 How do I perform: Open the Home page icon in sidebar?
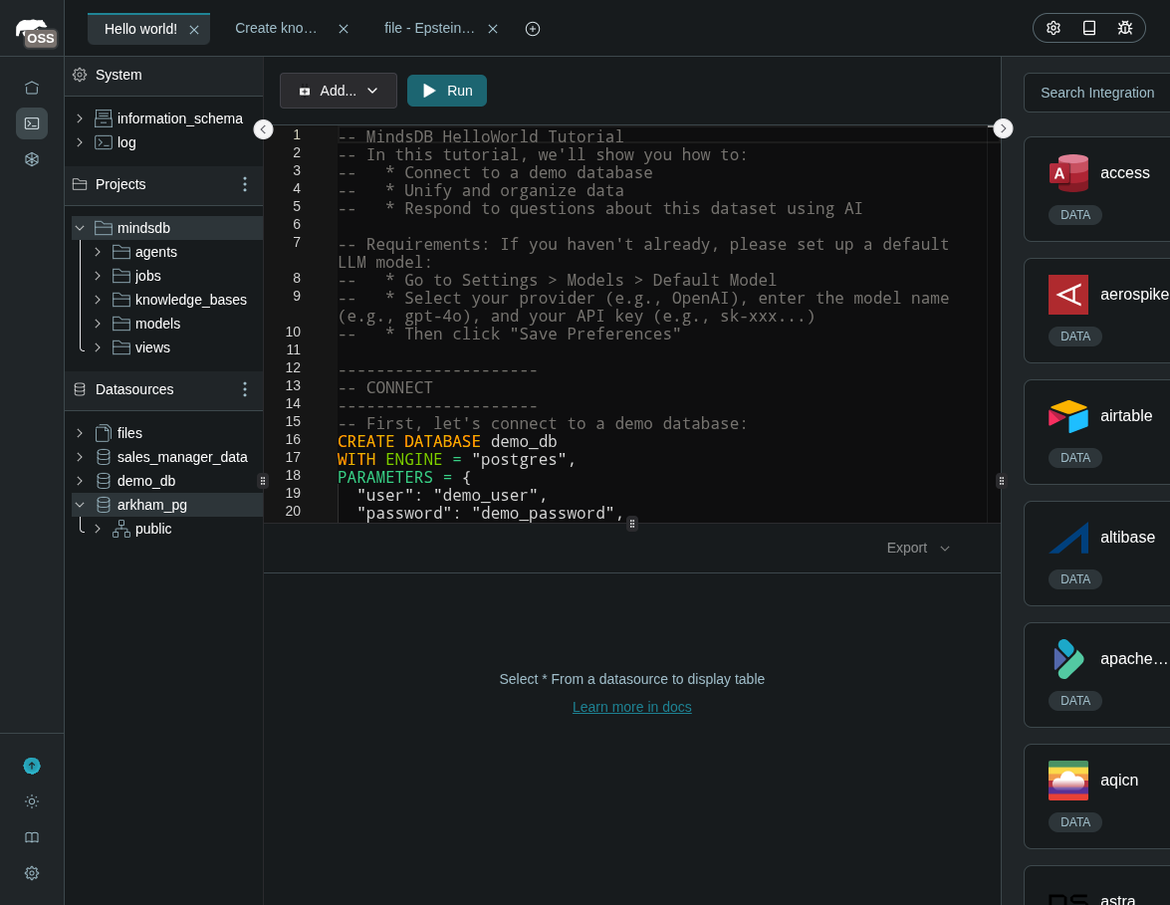31,88
